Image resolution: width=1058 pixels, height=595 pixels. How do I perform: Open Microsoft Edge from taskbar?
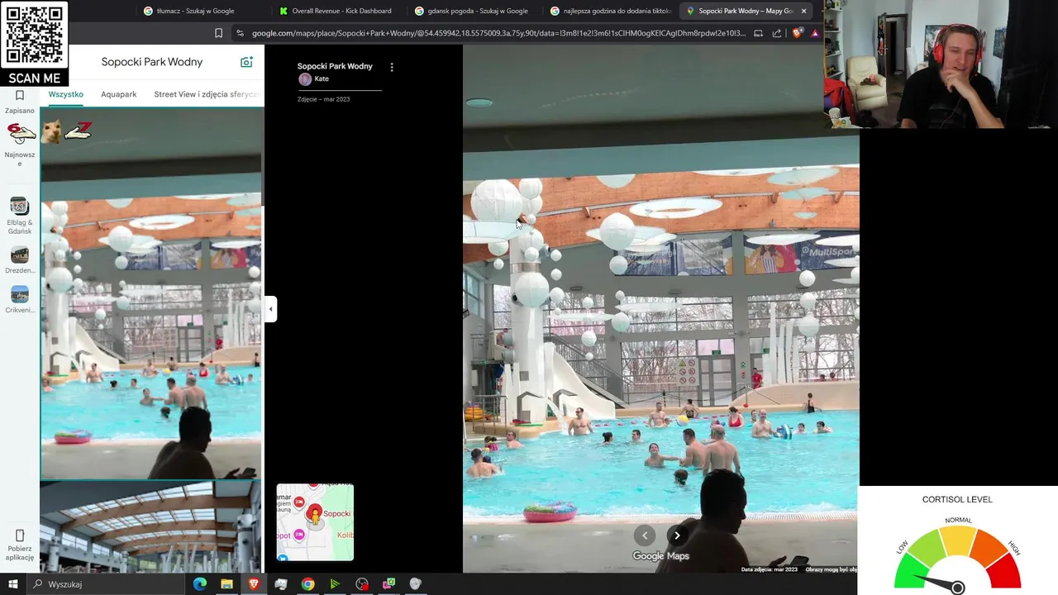click(199, 584)
